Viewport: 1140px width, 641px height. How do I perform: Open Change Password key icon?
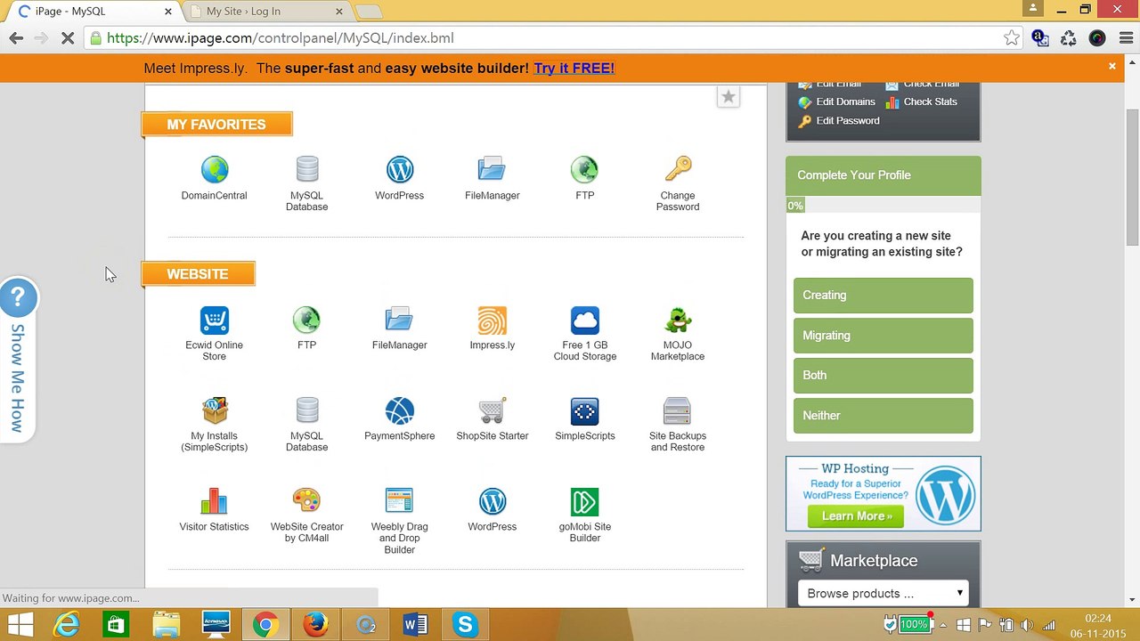[677, 170]
